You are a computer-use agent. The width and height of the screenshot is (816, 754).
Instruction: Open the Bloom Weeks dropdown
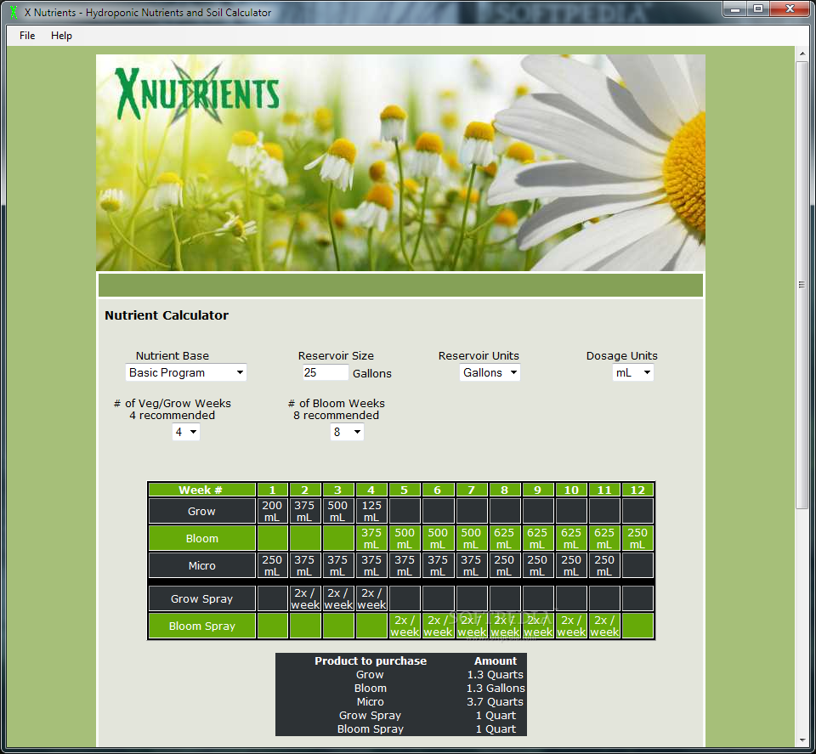point(347,432)
